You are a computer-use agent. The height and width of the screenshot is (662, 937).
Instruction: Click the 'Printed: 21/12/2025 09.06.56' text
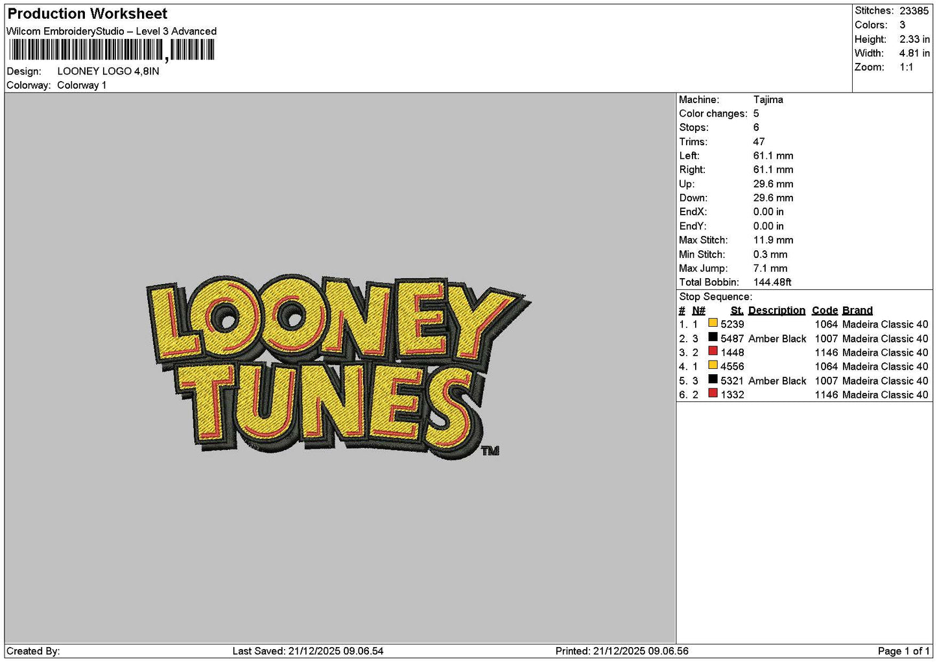coord(622,651)
